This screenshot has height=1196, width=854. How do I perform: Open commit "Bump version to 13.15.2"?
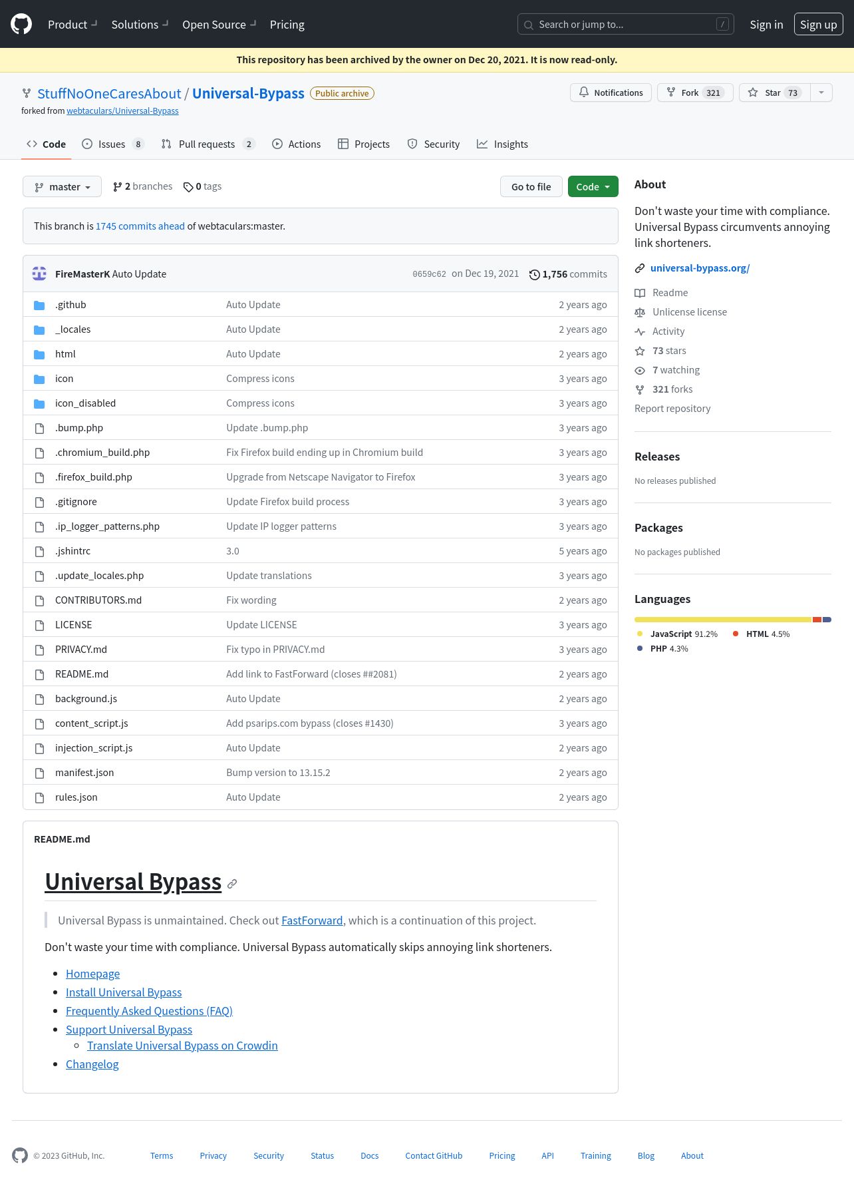(278, 773)
